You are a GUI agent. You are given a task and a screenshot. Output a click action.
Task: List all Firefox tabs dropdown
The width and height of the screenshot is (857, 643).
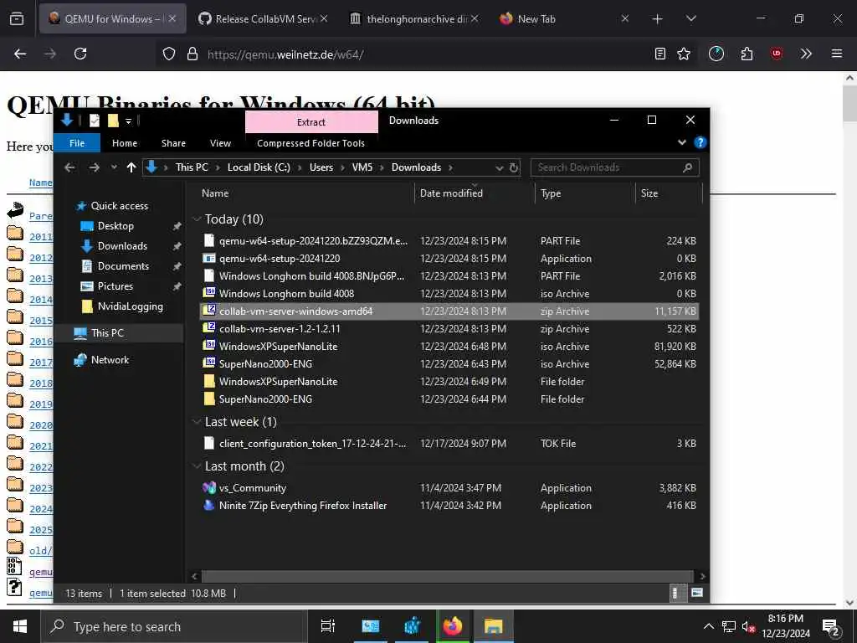[690, 18]
